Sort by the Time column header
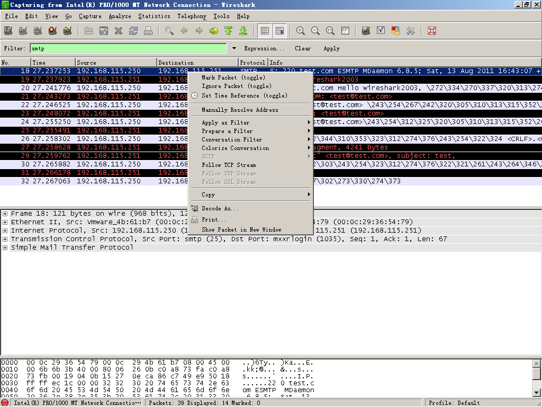Viewport: 542px width, 407px height. pos(53,63)
